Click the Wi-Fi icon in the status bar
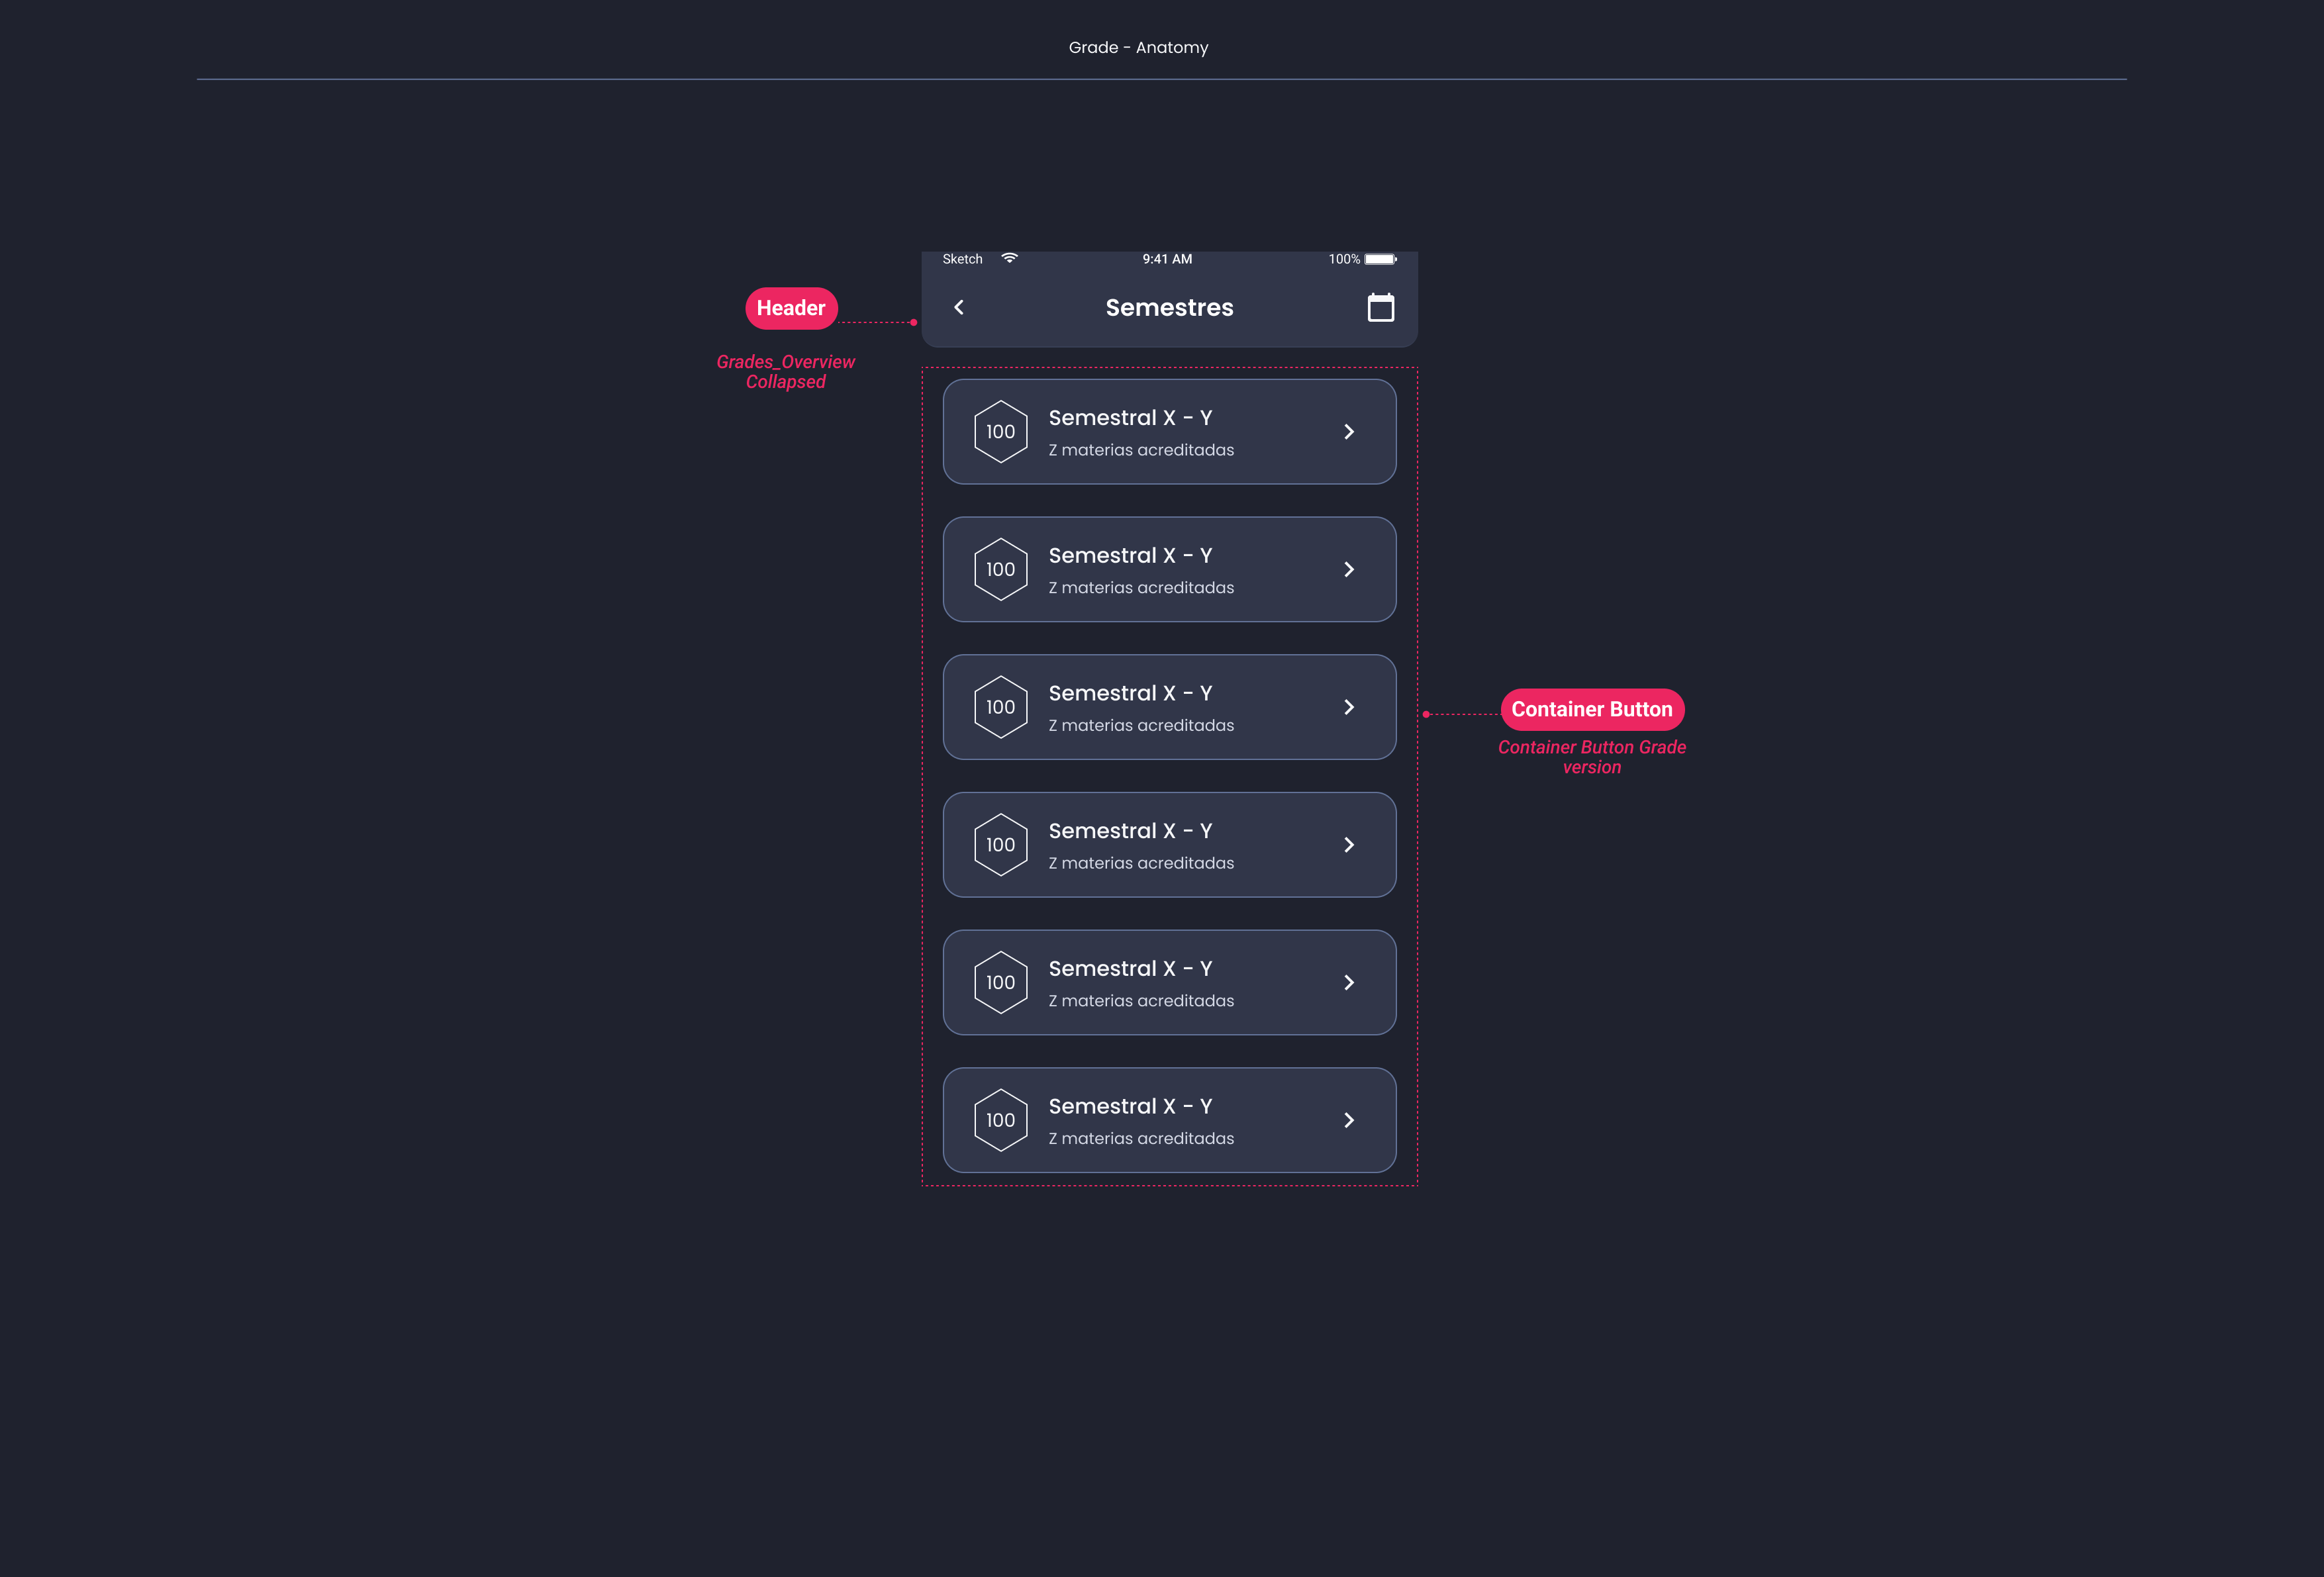Viewport: 2324px width, 1577px height. click(1009, 258)
